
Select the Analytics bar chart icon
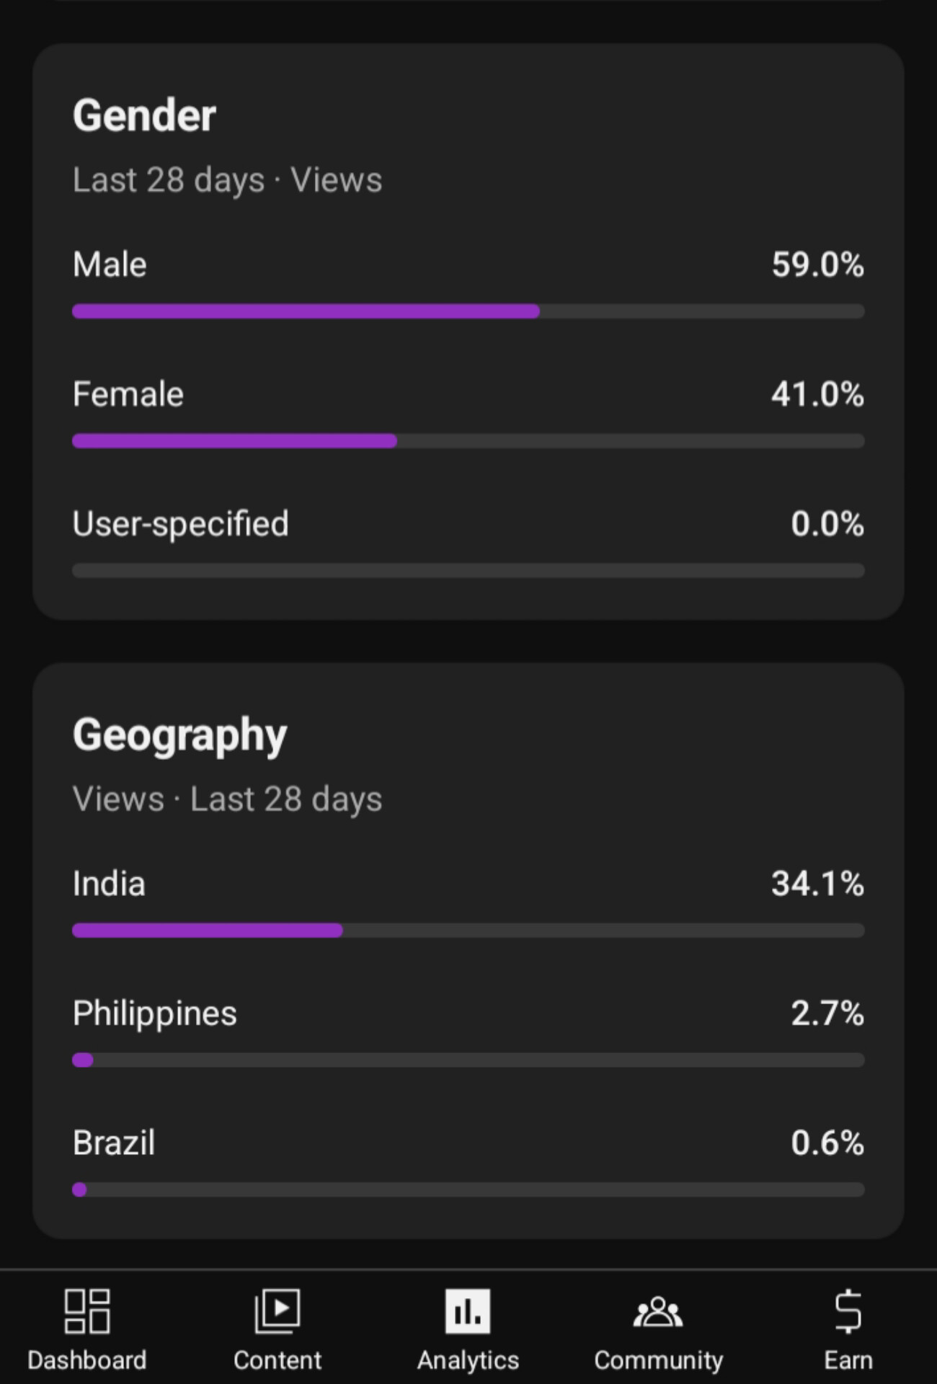468,1311
